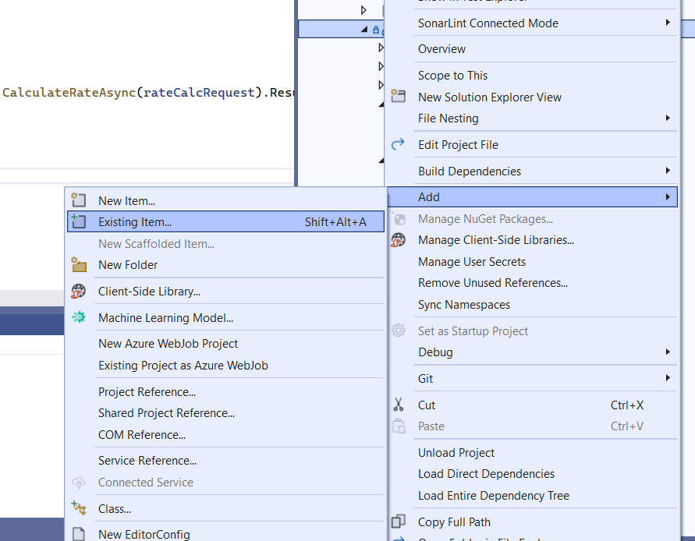Choose Scope to This
Image resolution: width=695 pixels, height=541 pixels.
533,76
